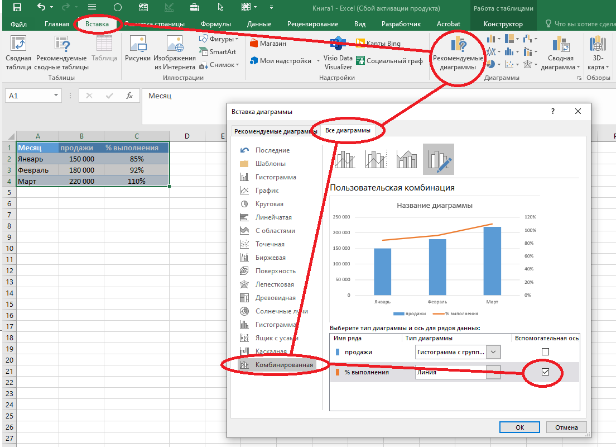Select first combo subtype: clustered column with line
The height and width of the screenshot is (447, 616).
pyautogui.click(x=344, y=159)
